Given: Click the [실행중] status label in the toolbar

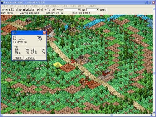Looking at the screenshot, I should pyautogui.click(x=104, y=10).
